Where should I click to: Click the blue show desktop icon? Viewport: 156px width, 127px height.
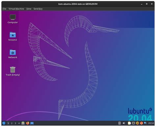click(x=32, y=123)
